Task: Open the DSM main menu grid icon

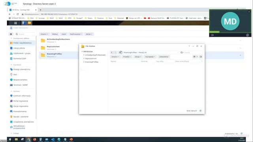Action: pyautogui.click(x=15, y=23)
